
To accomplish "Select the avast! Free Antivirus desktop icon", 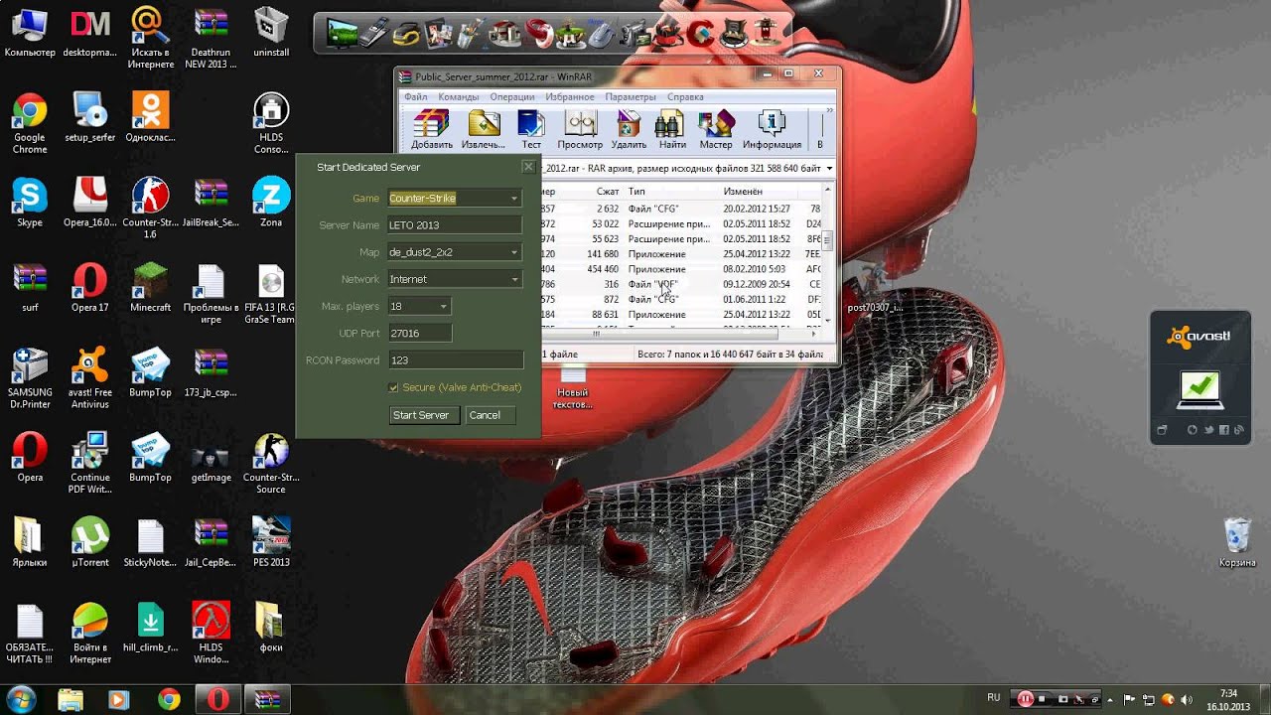I will click(89, 377).
